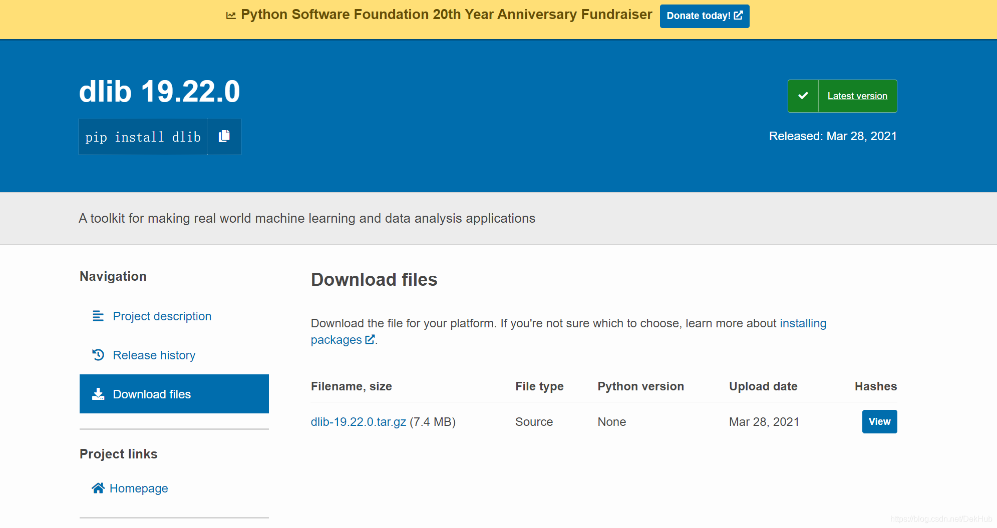Viewport: 997px width, 528px height.
Task: Click the Release history clock icon
Action: [98, 355]
